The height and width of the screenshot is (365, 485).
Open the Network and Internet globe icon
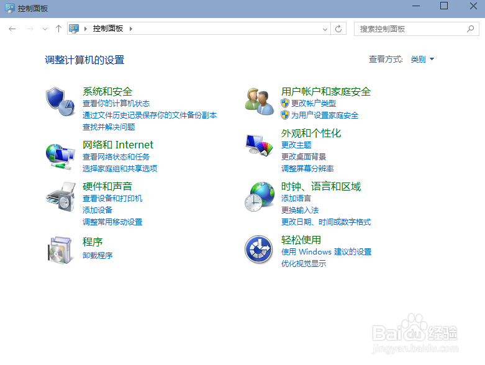(60, 156)
